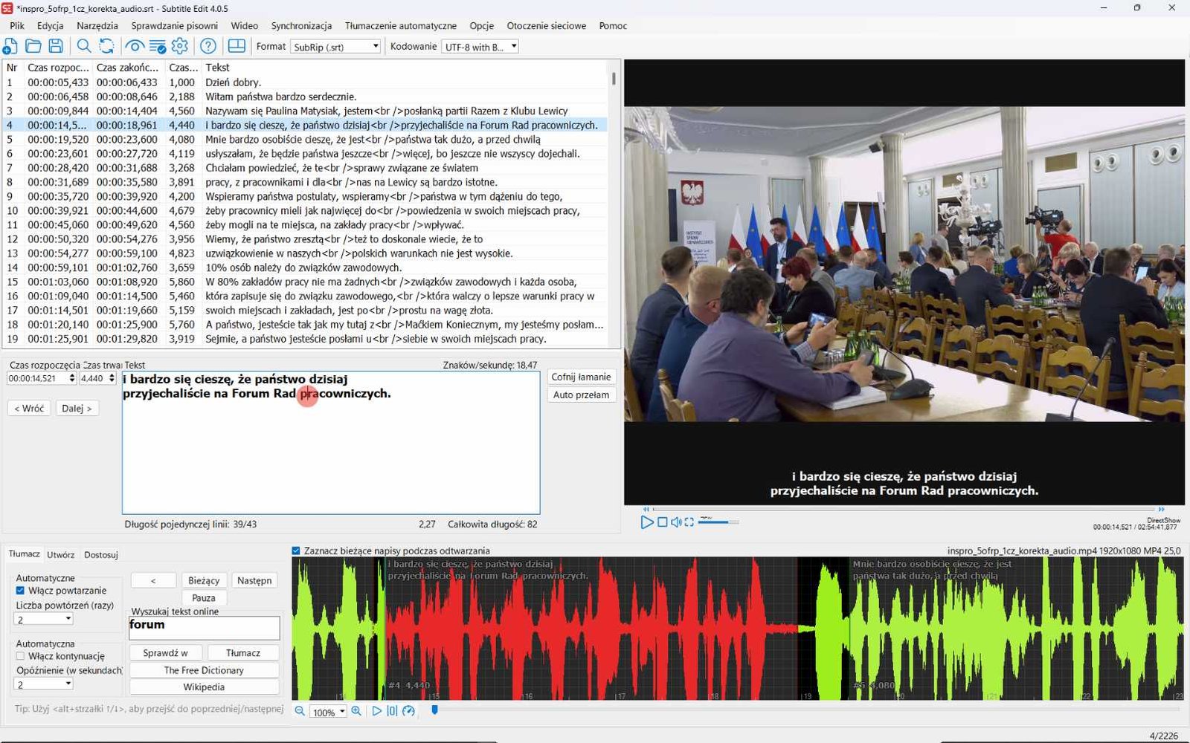Open waveform playback speed gauge icon

(408, 711)
